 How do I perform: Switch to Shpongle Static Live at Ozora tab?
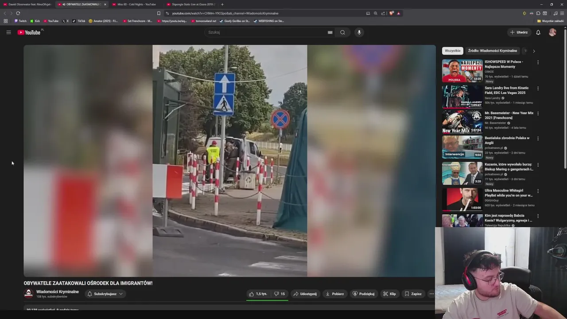tap(190, 4)
